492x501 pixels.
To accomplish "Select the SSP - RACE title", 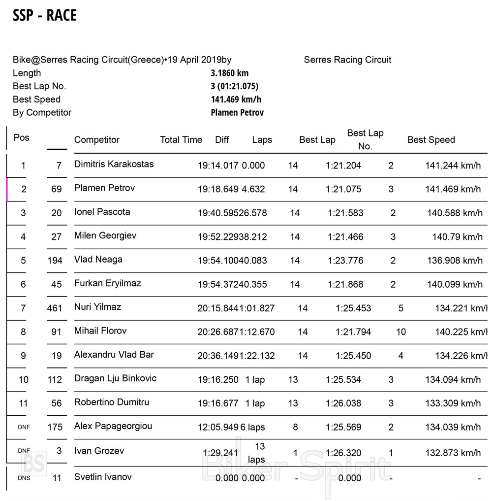I will coord(45,15).
